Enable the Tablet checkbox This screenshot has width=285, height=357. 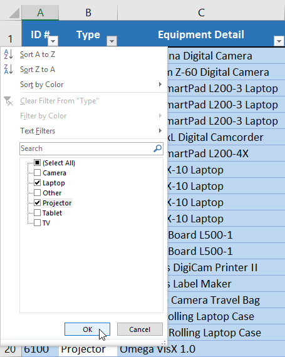pos(38,213)
